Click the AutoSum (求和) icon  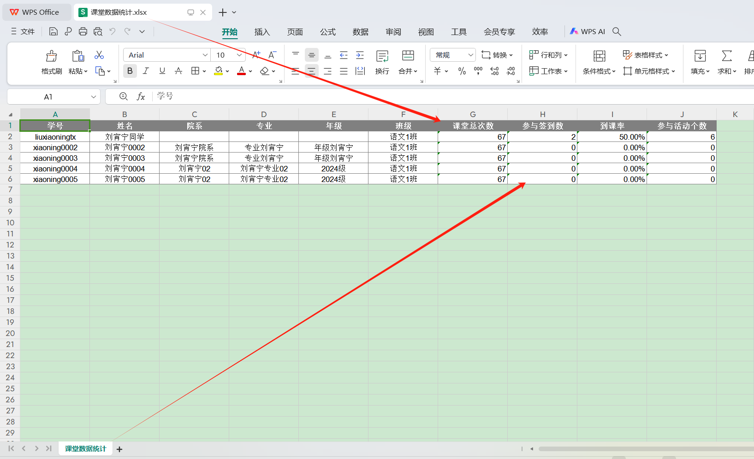point(726,56)
